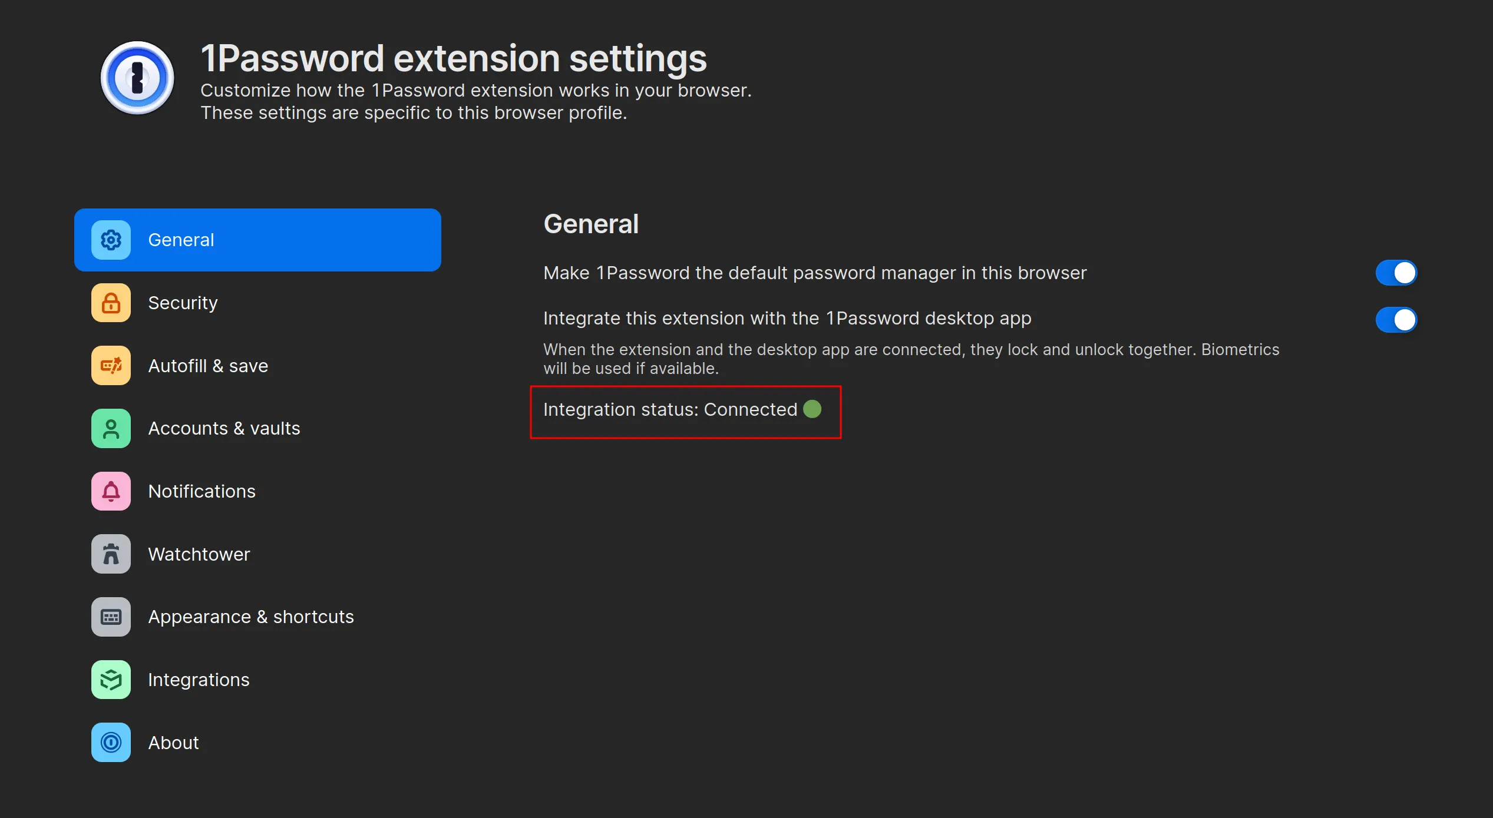
Task: Open the Watchtower settings page
Action: click(199, 554)
